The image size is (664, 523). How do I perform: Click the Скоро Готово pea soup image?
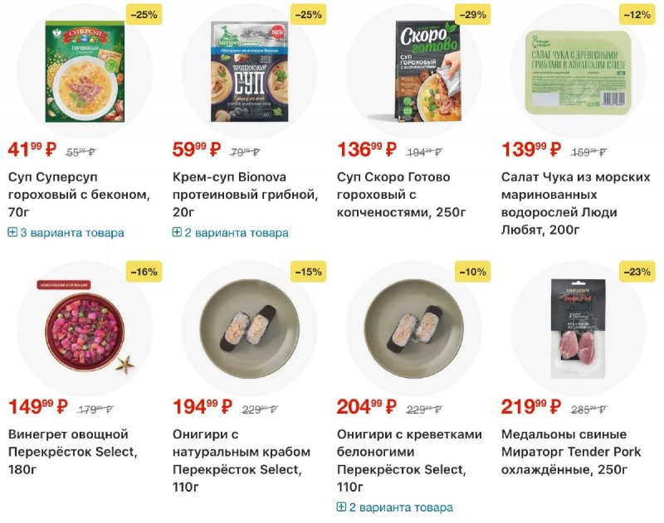click(x=413, y=70)
